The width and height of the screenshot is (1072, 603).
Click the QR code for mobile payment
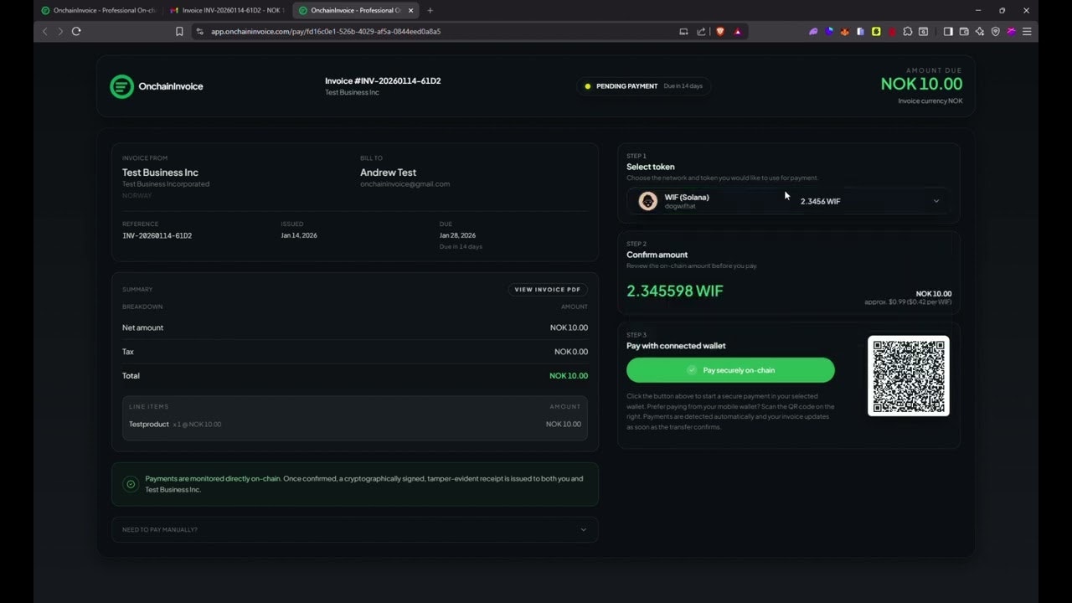point(908,375)
